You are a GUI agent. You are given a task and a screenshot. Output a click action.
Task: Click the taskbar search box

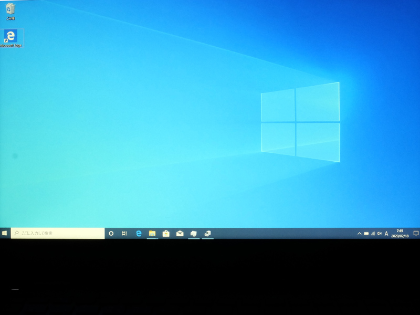click(x=58, y=233)
